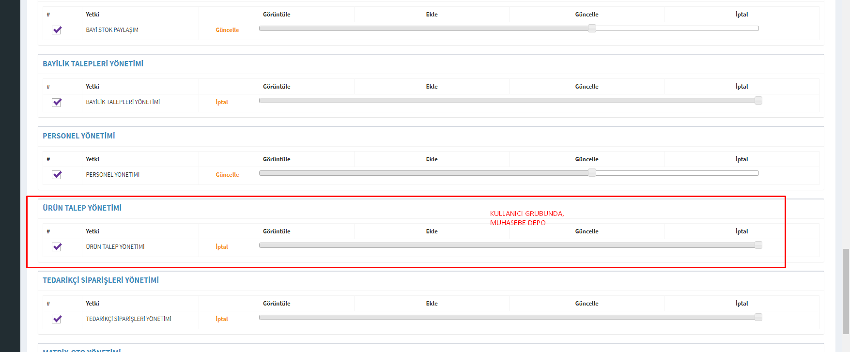
Task: Click orange Güncelle label in BAYİ STOK PAYLAŞIM row
Action: pos(227,30)
